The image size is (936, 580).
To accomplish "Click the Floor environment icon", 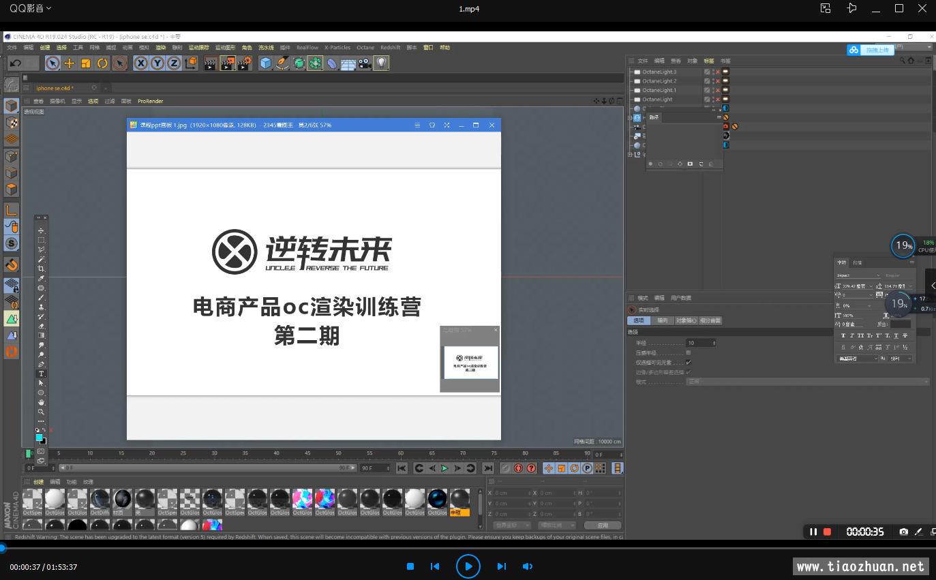I will pos(348,63).
